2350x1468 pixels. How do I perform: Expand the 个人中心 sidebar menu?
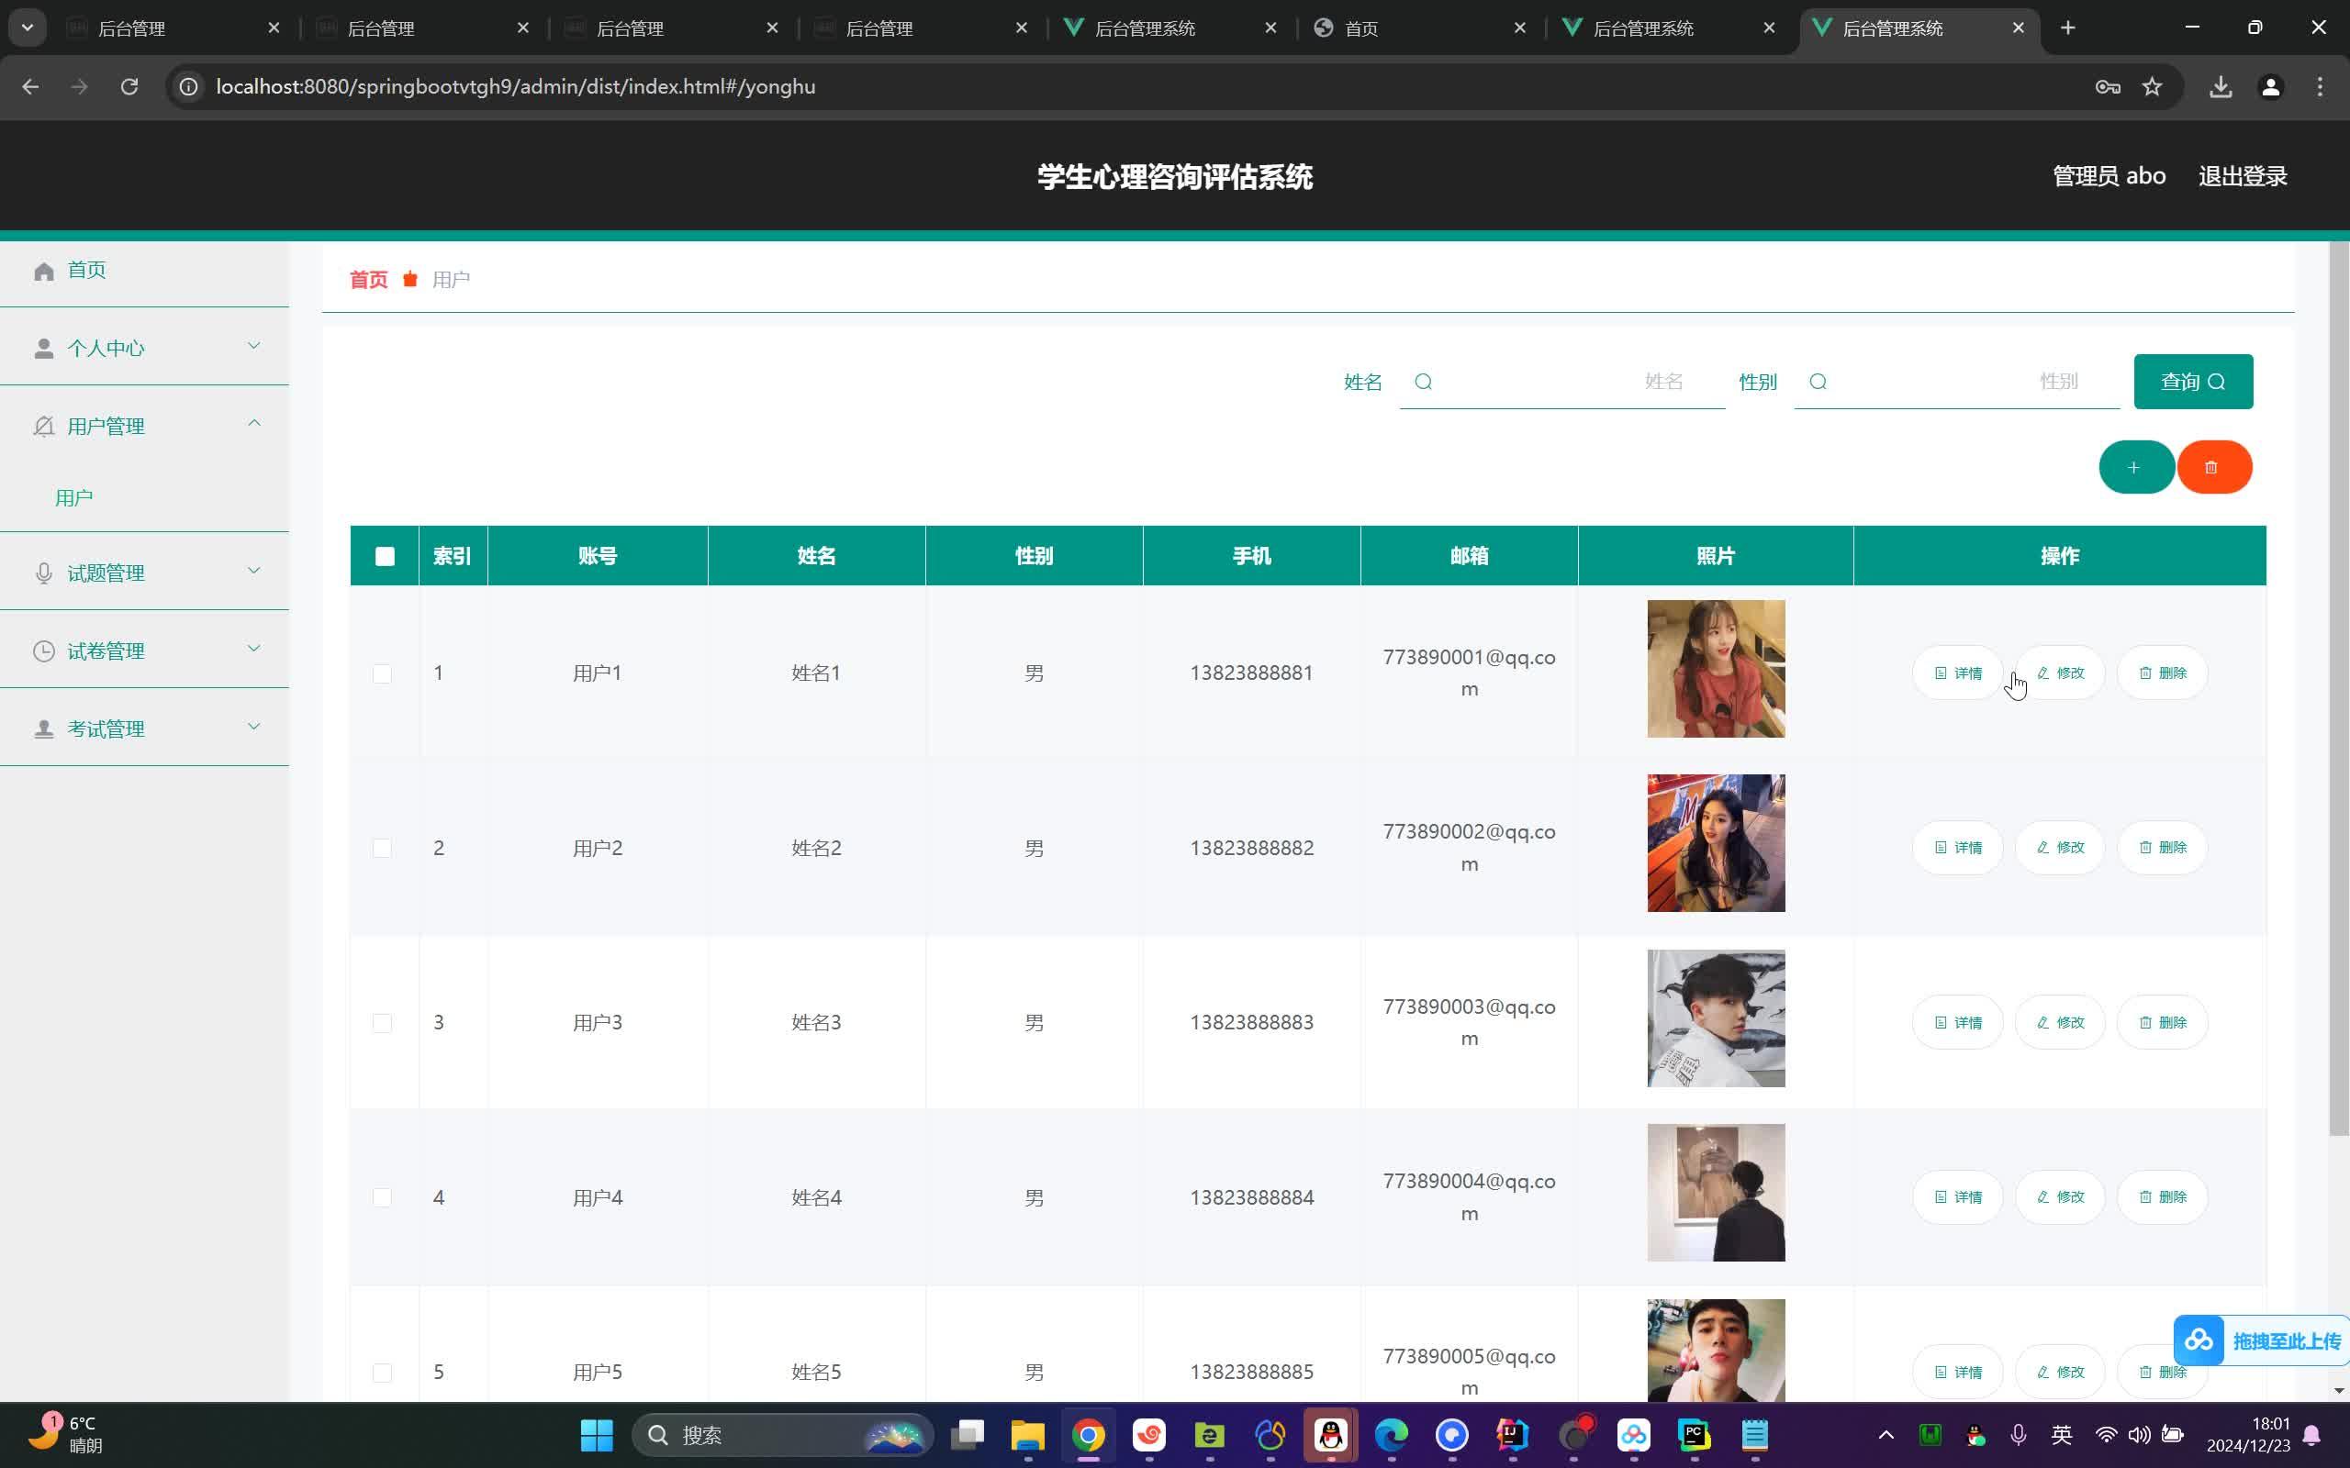[x=144, y=348]
